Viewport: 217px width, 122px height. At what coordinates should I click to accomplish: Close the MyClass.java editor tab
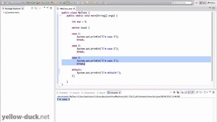tap(74, 8)
